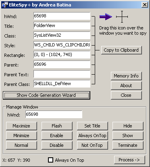Click the Disable button
The height and width of the screenshot is (167, 150).
[57, 145]
